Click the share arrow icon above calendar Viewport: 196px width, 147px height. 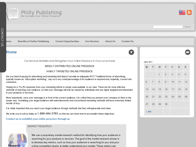click(x=188, y=52)
